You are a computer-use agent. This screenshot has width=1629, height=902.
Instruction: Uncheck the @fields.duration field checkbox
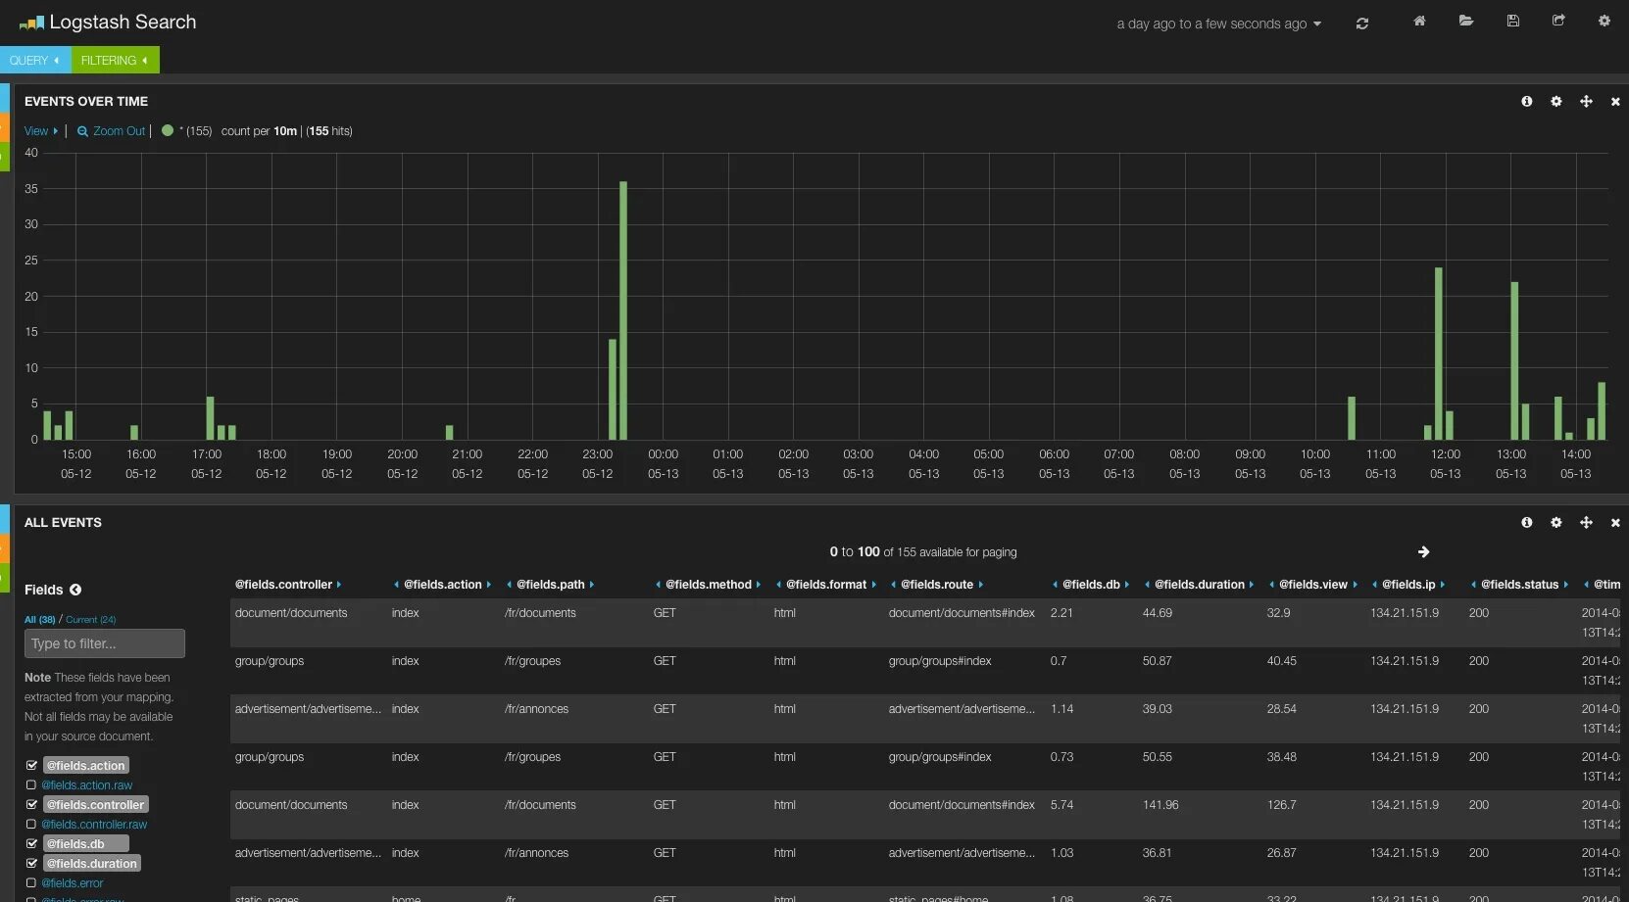coord(31,864)
